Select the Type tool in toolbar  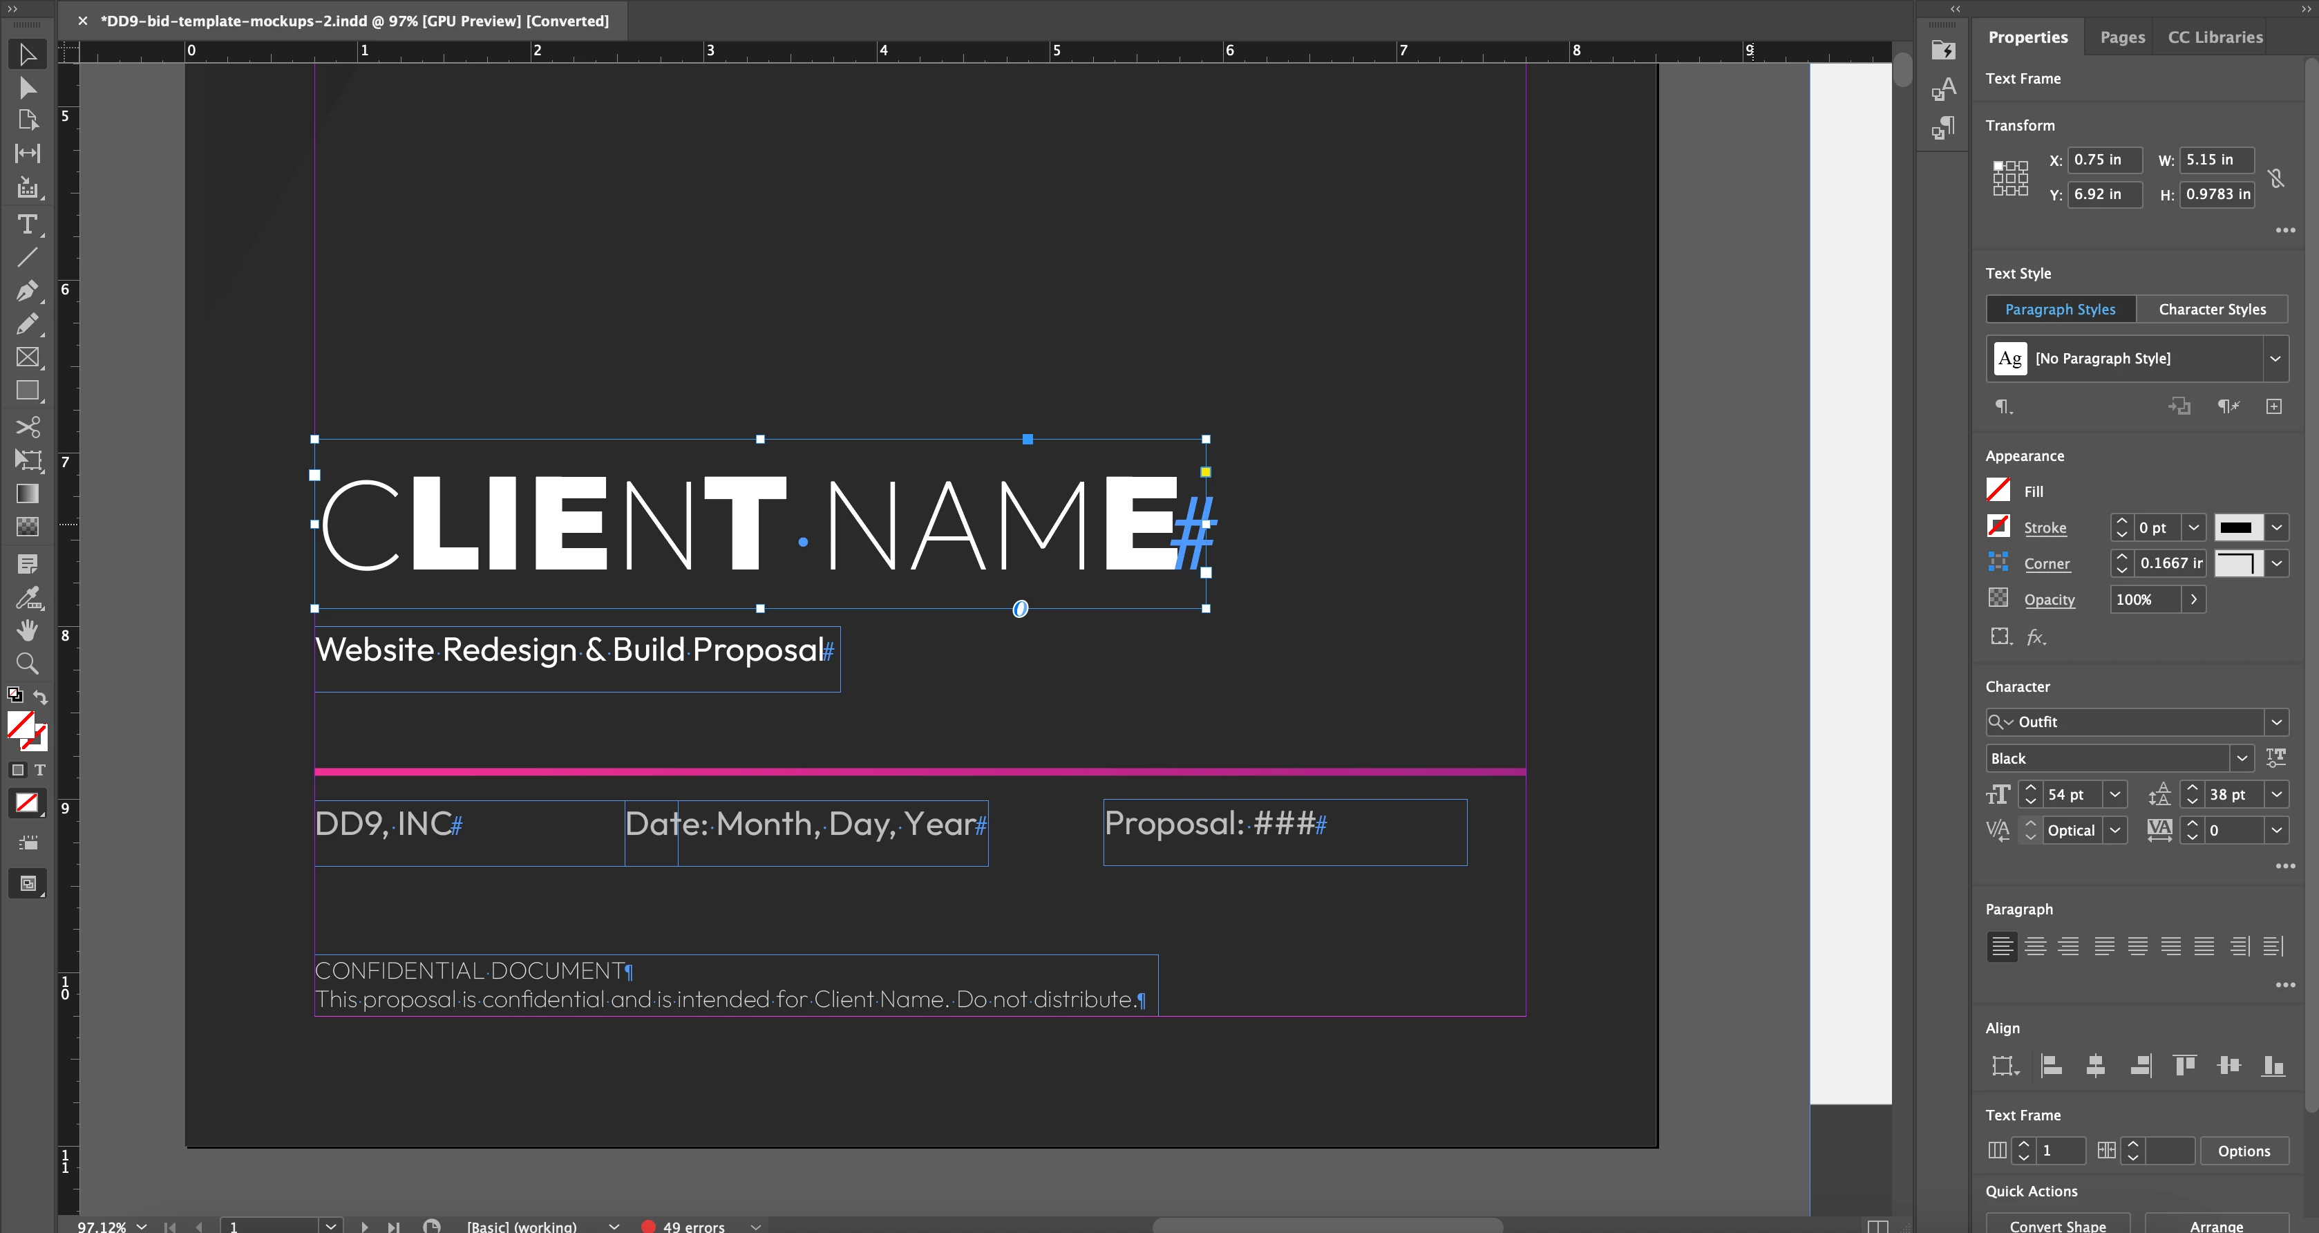(27, 224)
